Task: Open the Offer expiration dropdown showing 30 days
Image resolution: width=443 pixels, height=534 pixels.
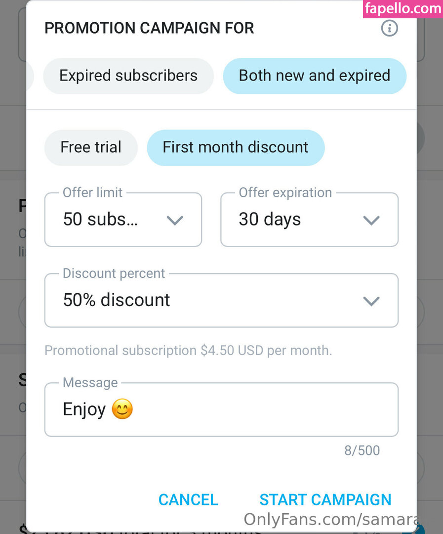Action: pyautogui.click(x=296, y=220)
